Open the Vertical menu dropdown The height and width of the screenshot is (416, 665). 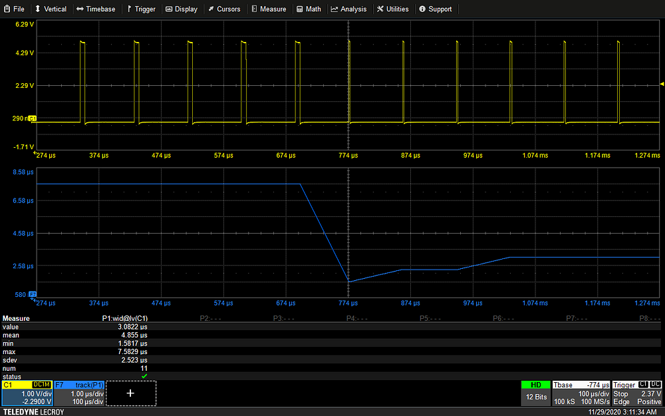pos(51,9)
